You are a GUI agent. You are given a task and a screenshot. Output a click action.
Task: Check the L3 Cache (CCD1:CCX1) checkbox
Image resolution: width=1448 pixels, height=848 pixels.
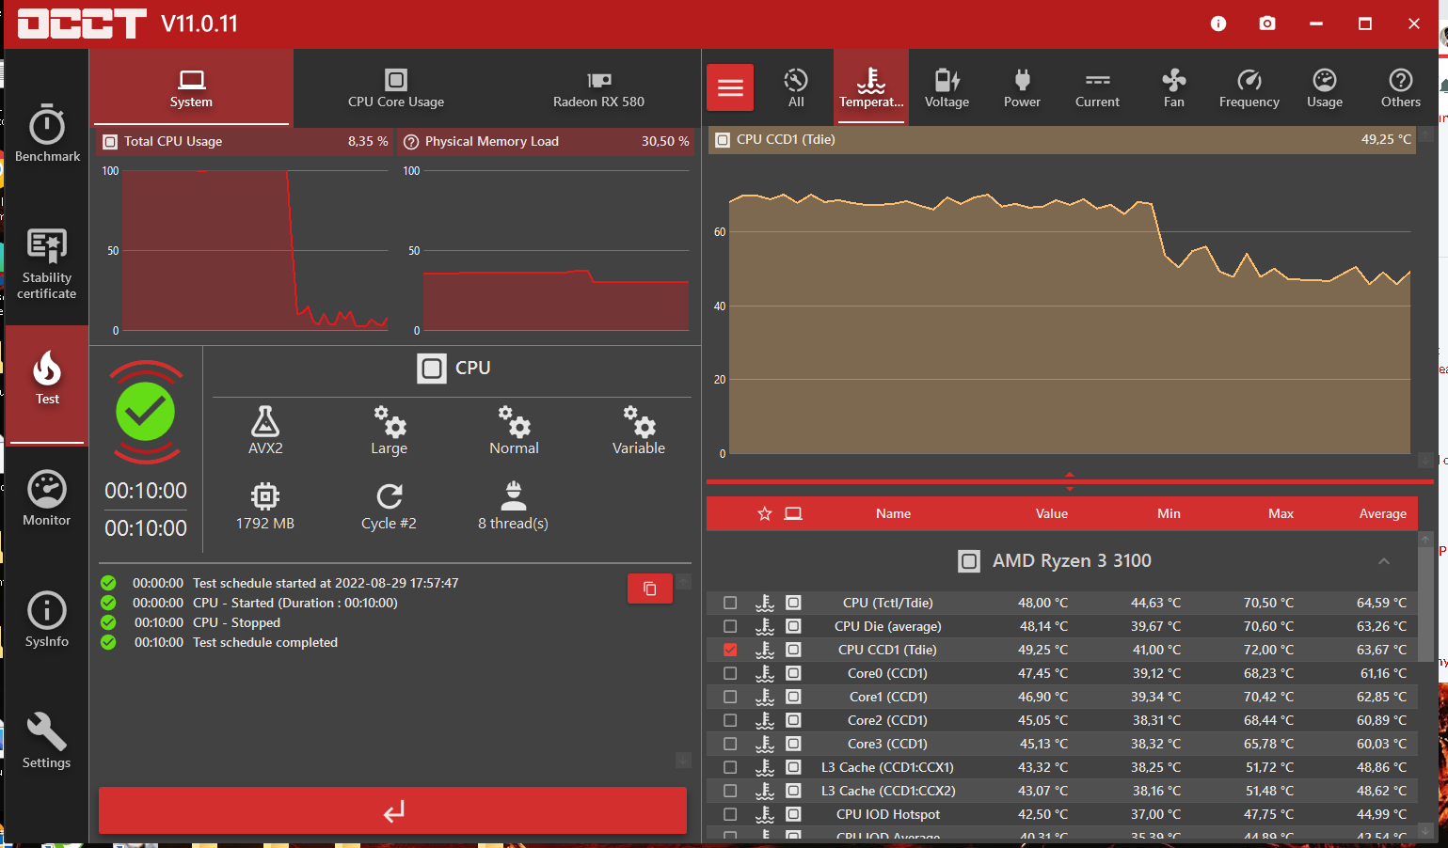(x=730, y=767)
